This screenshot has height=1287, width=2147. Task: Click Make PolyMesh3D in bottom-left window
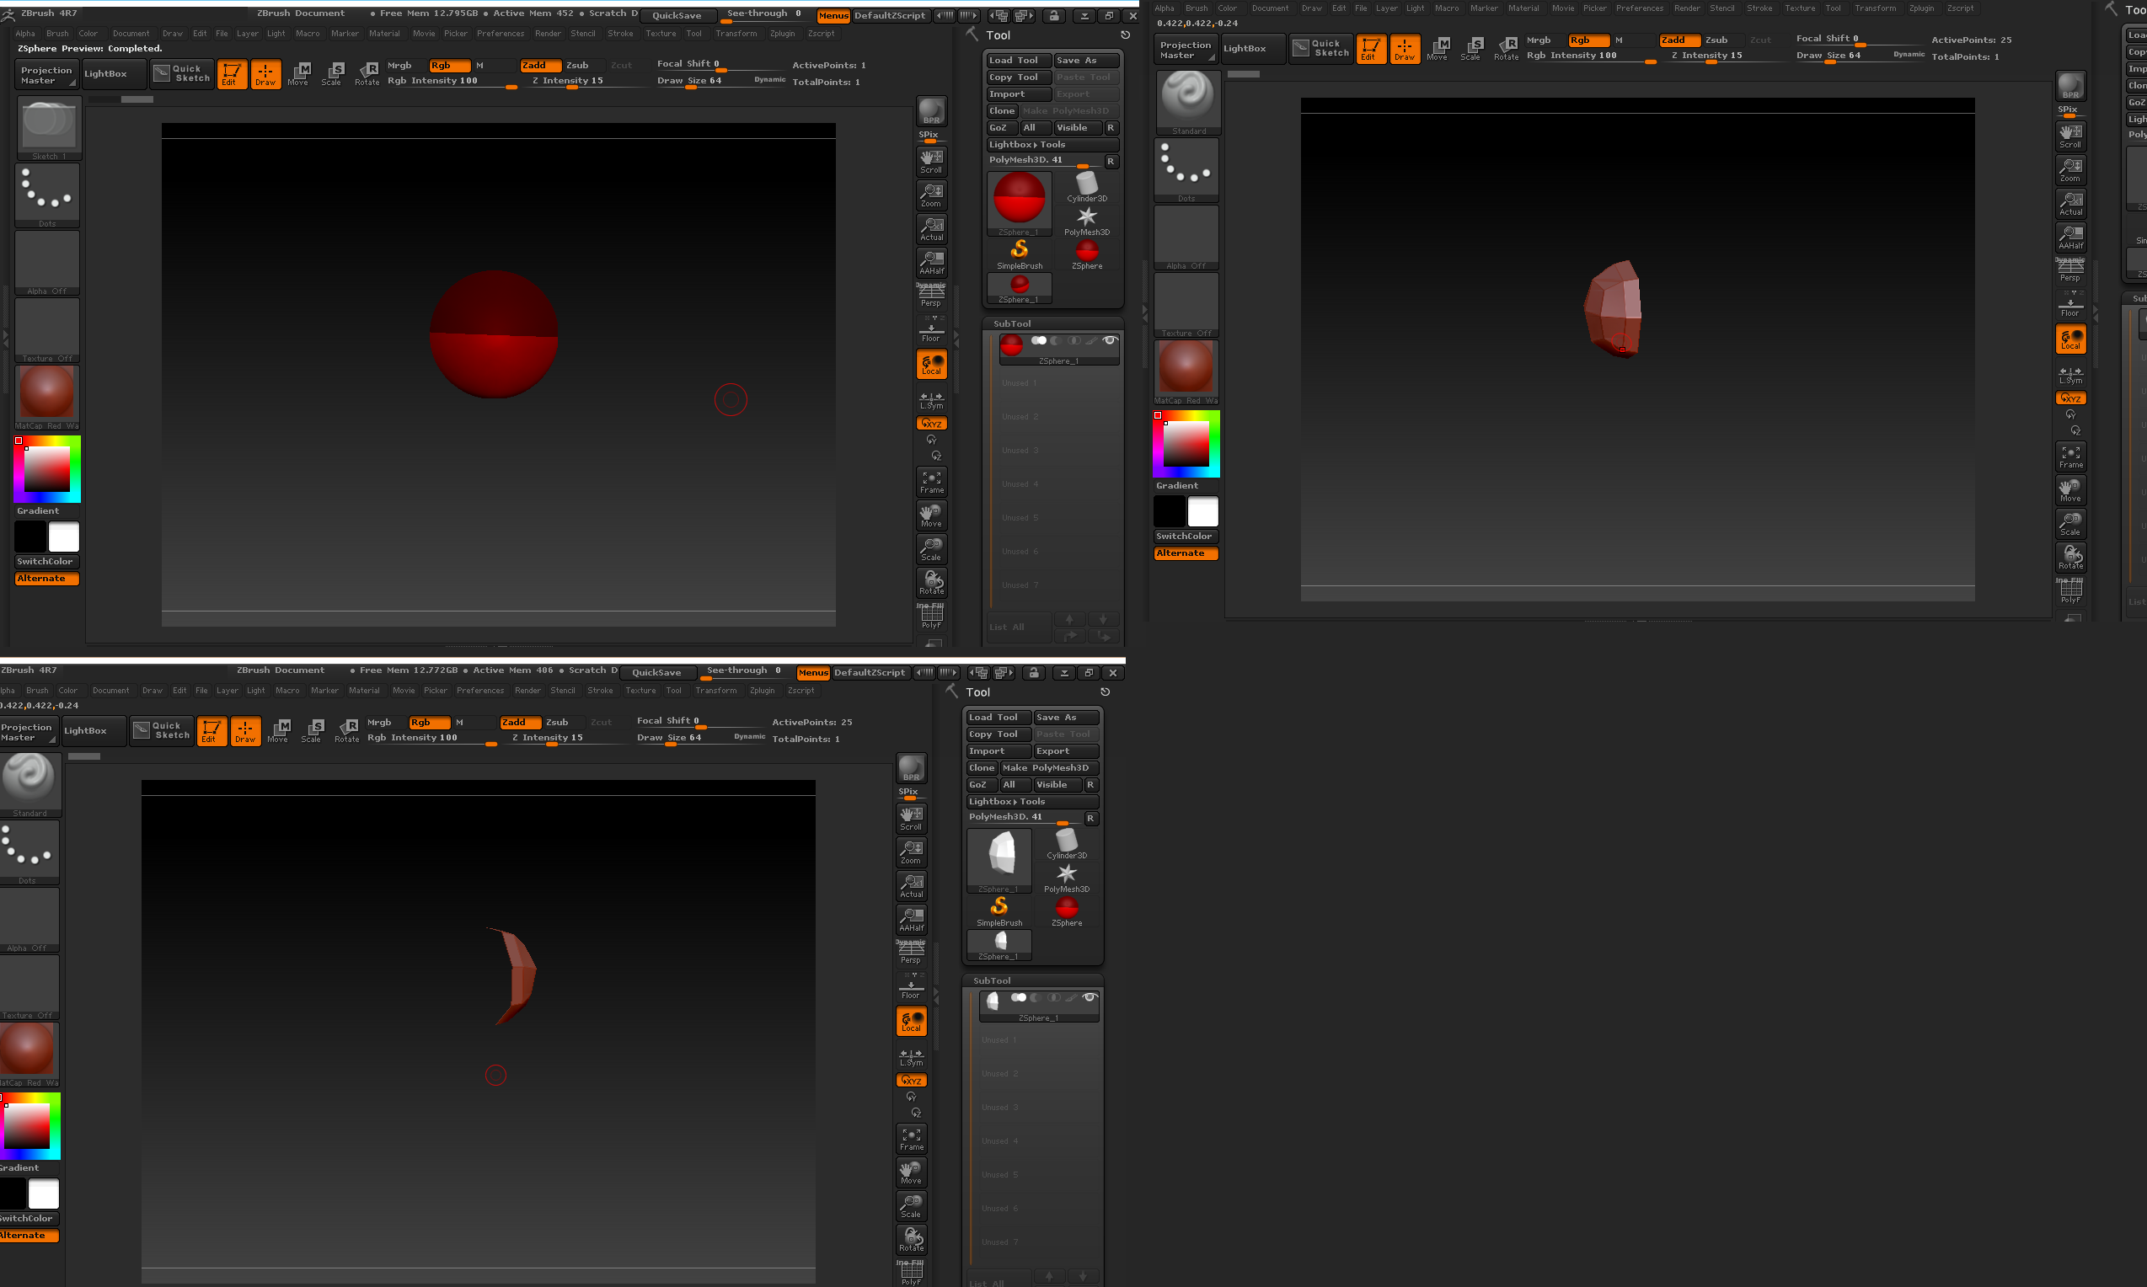click(1050, 768)
